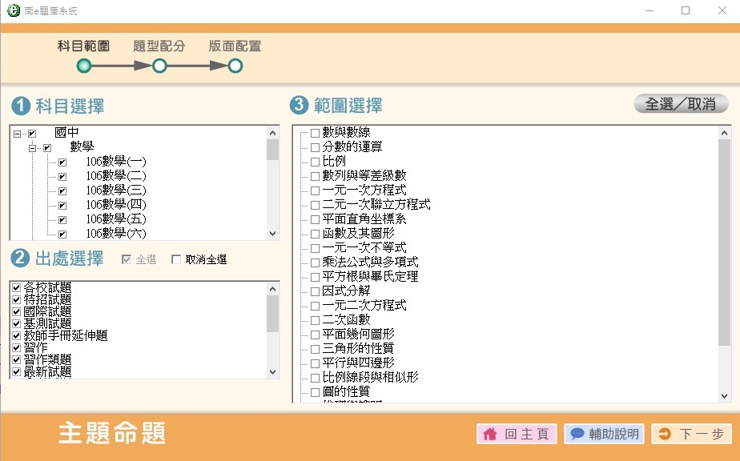Click the number 3 範圍選擇 badge

(x=299, y=105)
